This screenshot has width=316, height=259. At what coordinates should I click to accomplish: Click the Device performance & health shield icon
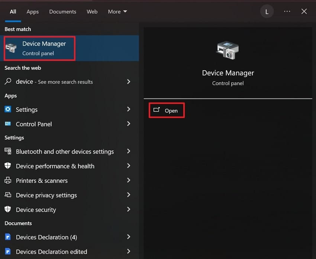tap(8, 166)
